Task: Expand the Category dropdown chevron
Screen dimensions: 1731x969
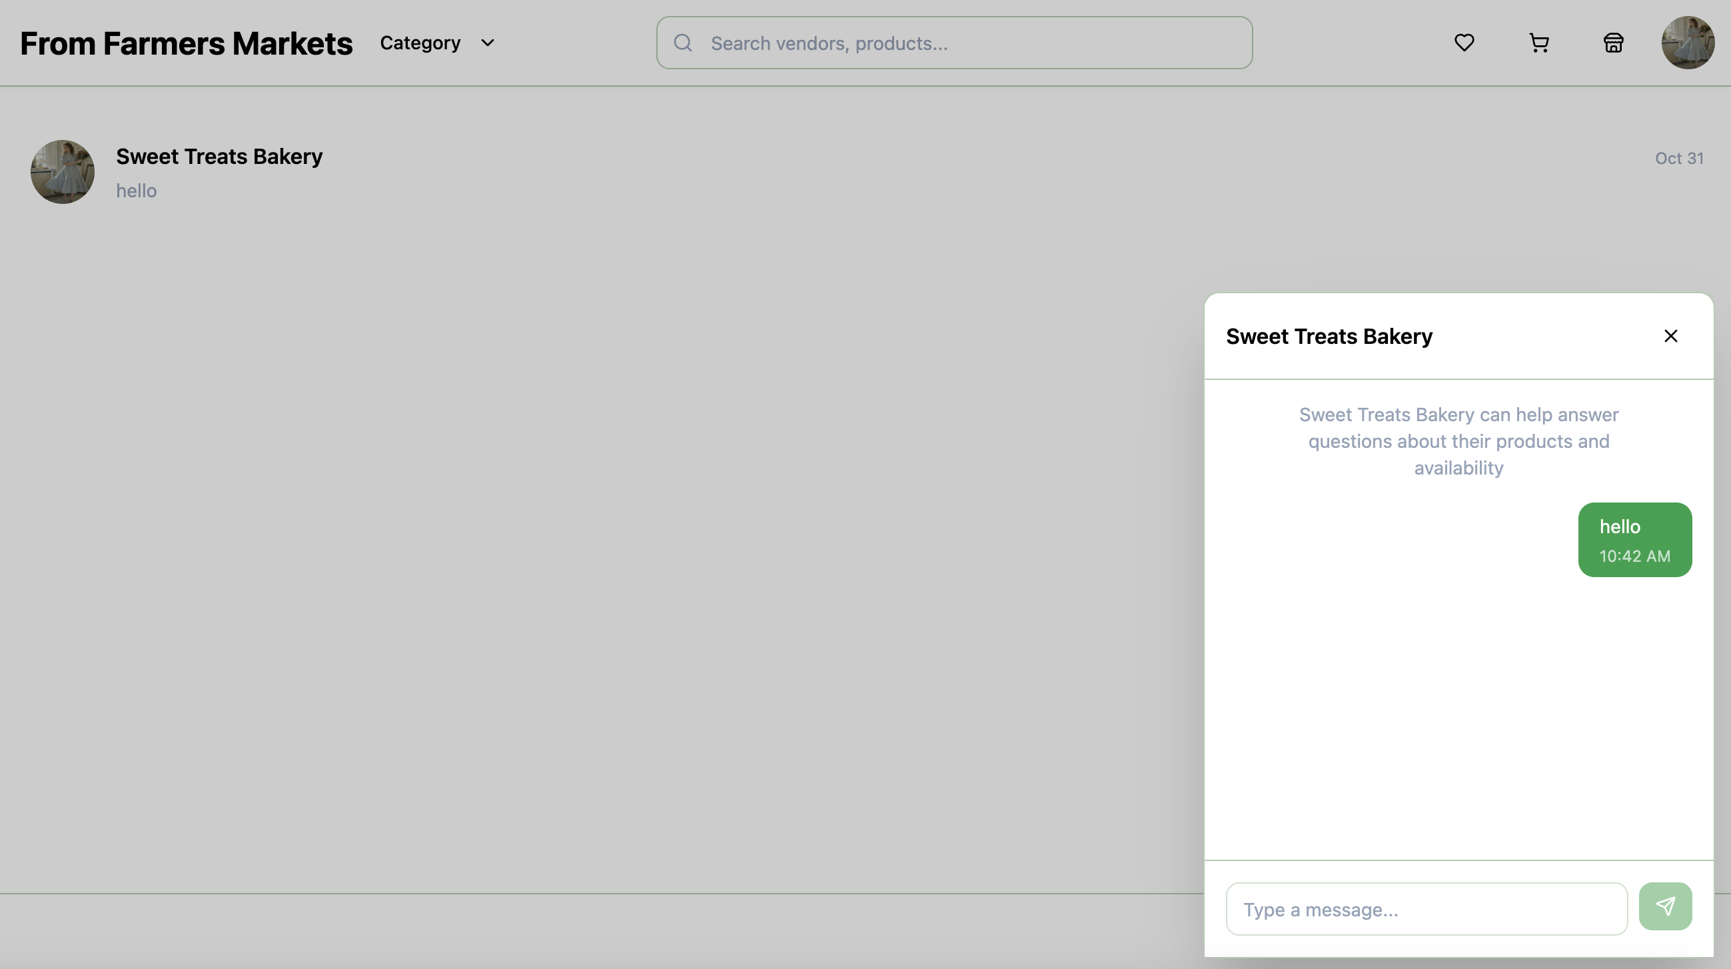Action: 488,43
